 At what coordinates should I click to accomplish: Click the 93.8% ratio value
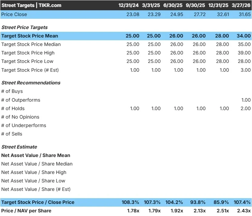pyautogui.click(x=198, y=202)
